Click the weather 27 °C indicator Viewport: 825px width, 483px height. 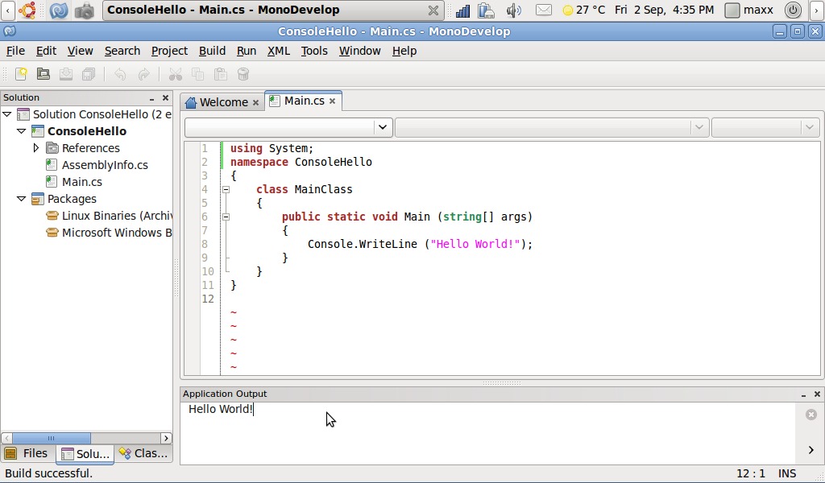click(x=584, y=10)
